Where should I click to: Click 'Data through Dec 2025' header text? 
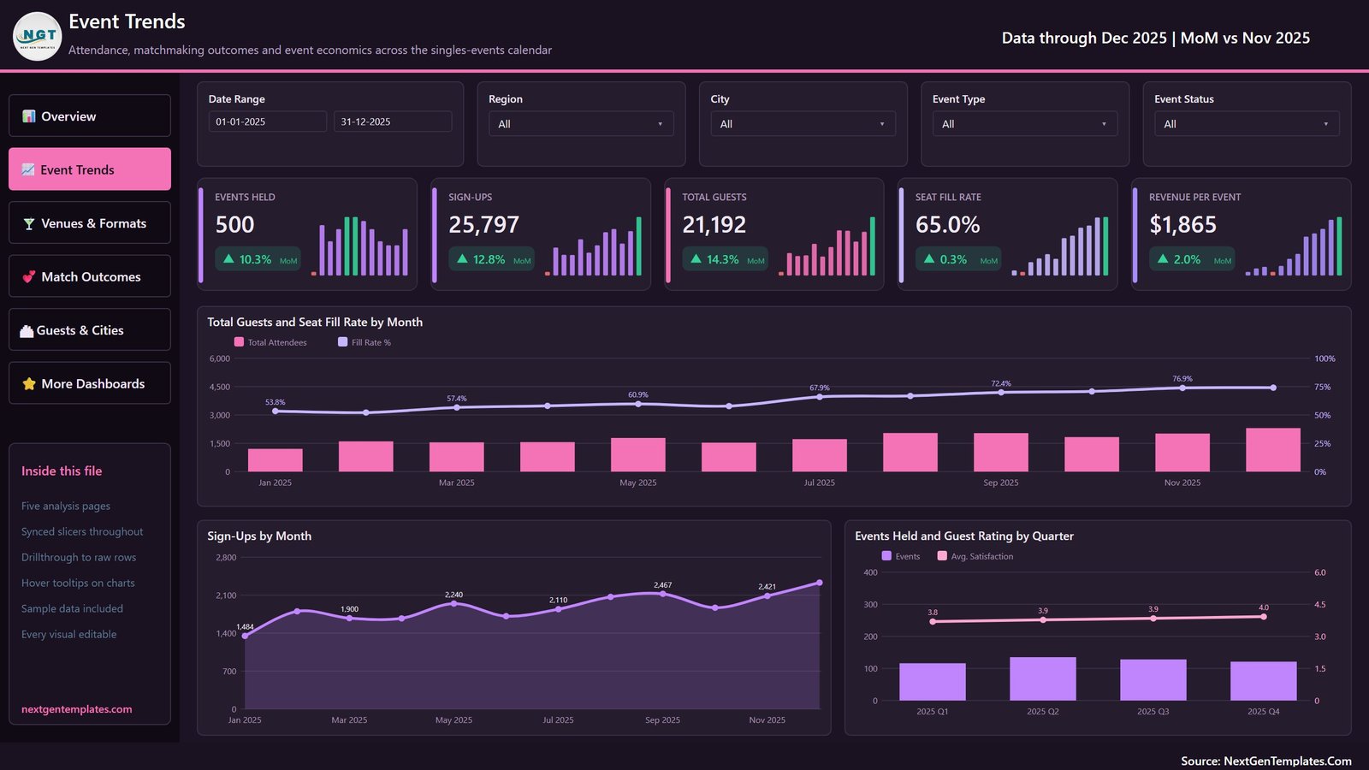tap(1084, 38)
